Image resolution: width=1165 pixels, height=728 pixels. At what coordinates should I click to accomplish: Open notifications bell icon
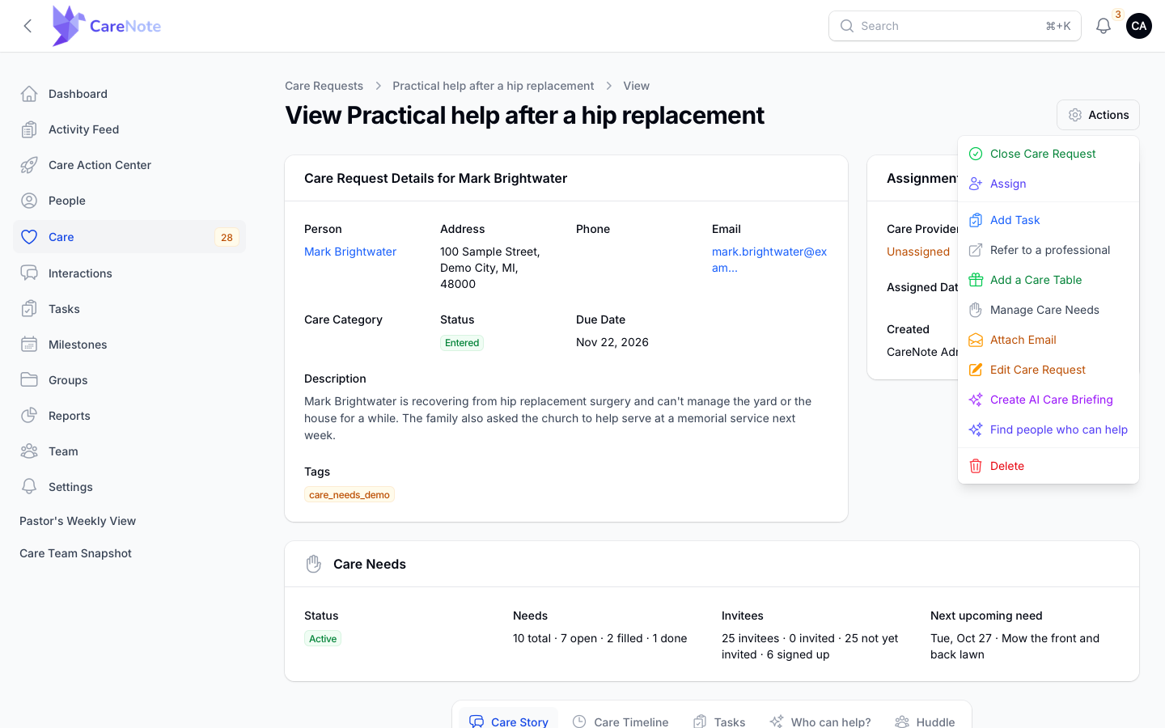coord(1104,26)
